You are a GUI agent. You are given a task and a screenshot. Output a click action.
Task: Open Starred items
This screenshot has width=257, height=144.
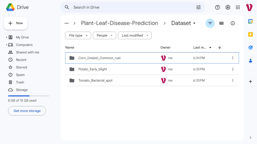pos(22,67)
